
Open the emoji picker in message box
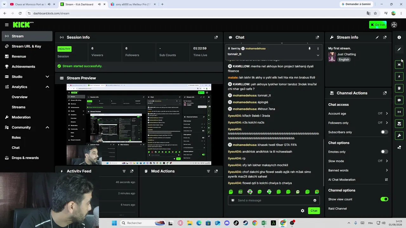coord(315,200)
